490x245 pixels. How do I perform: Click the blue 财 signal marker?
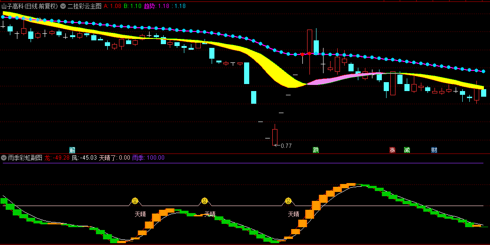[x=434, y=150]
